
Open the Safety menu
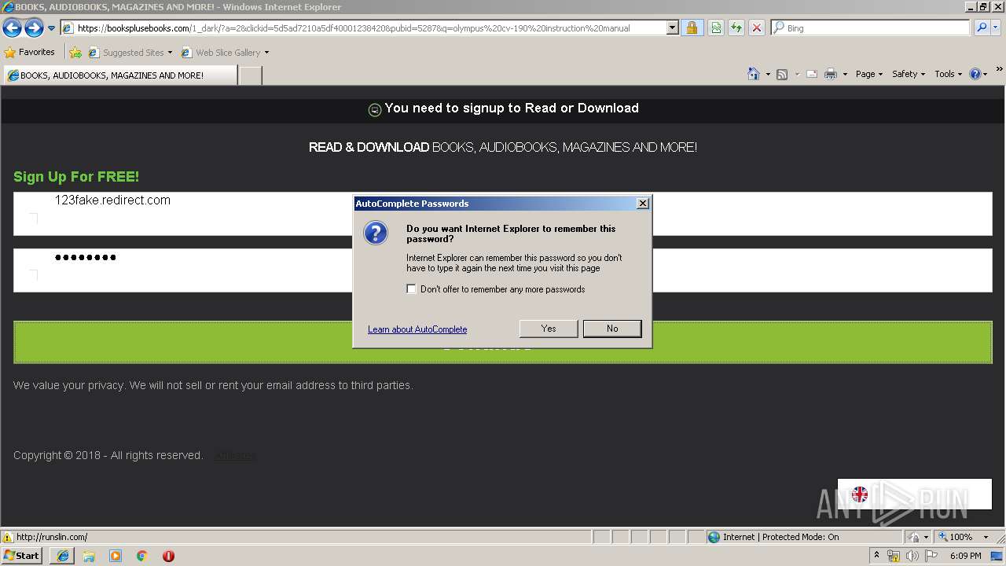coord(909,74)
